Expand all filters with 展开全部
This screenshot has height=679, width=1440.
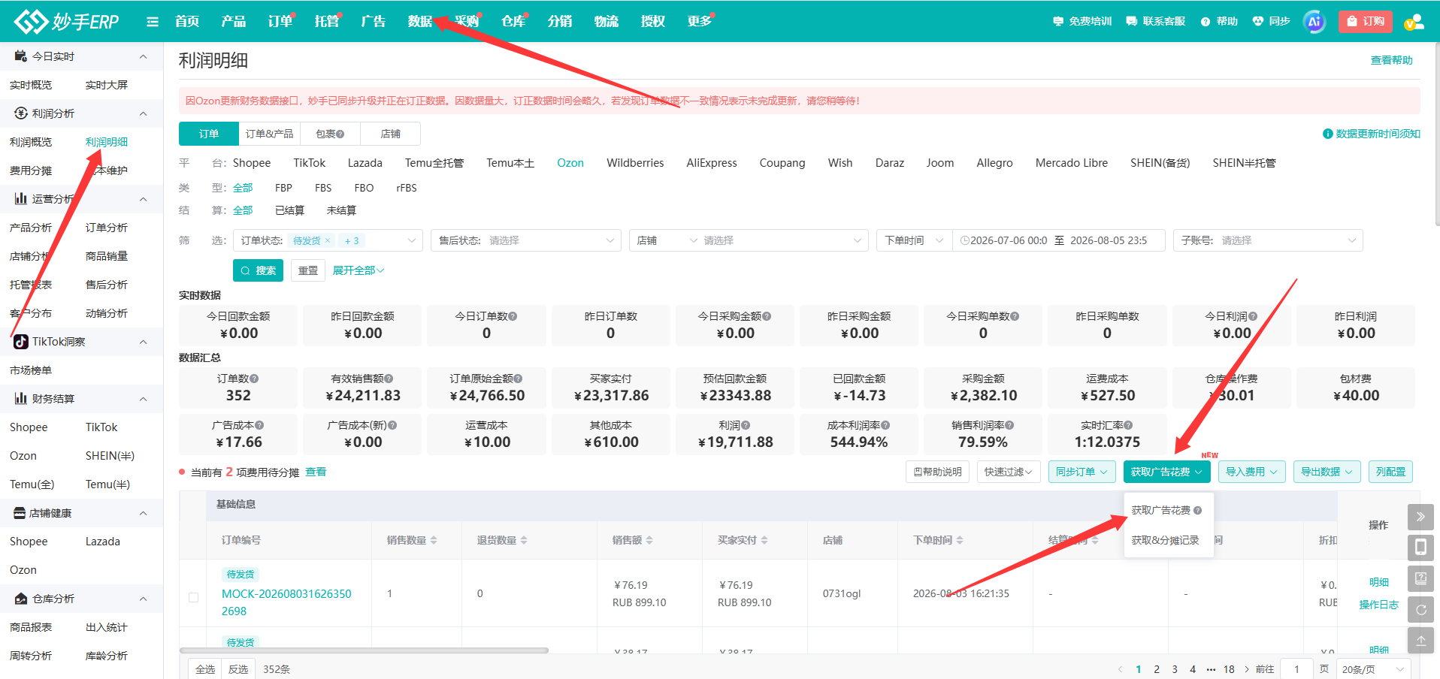(x=358, y=270)
